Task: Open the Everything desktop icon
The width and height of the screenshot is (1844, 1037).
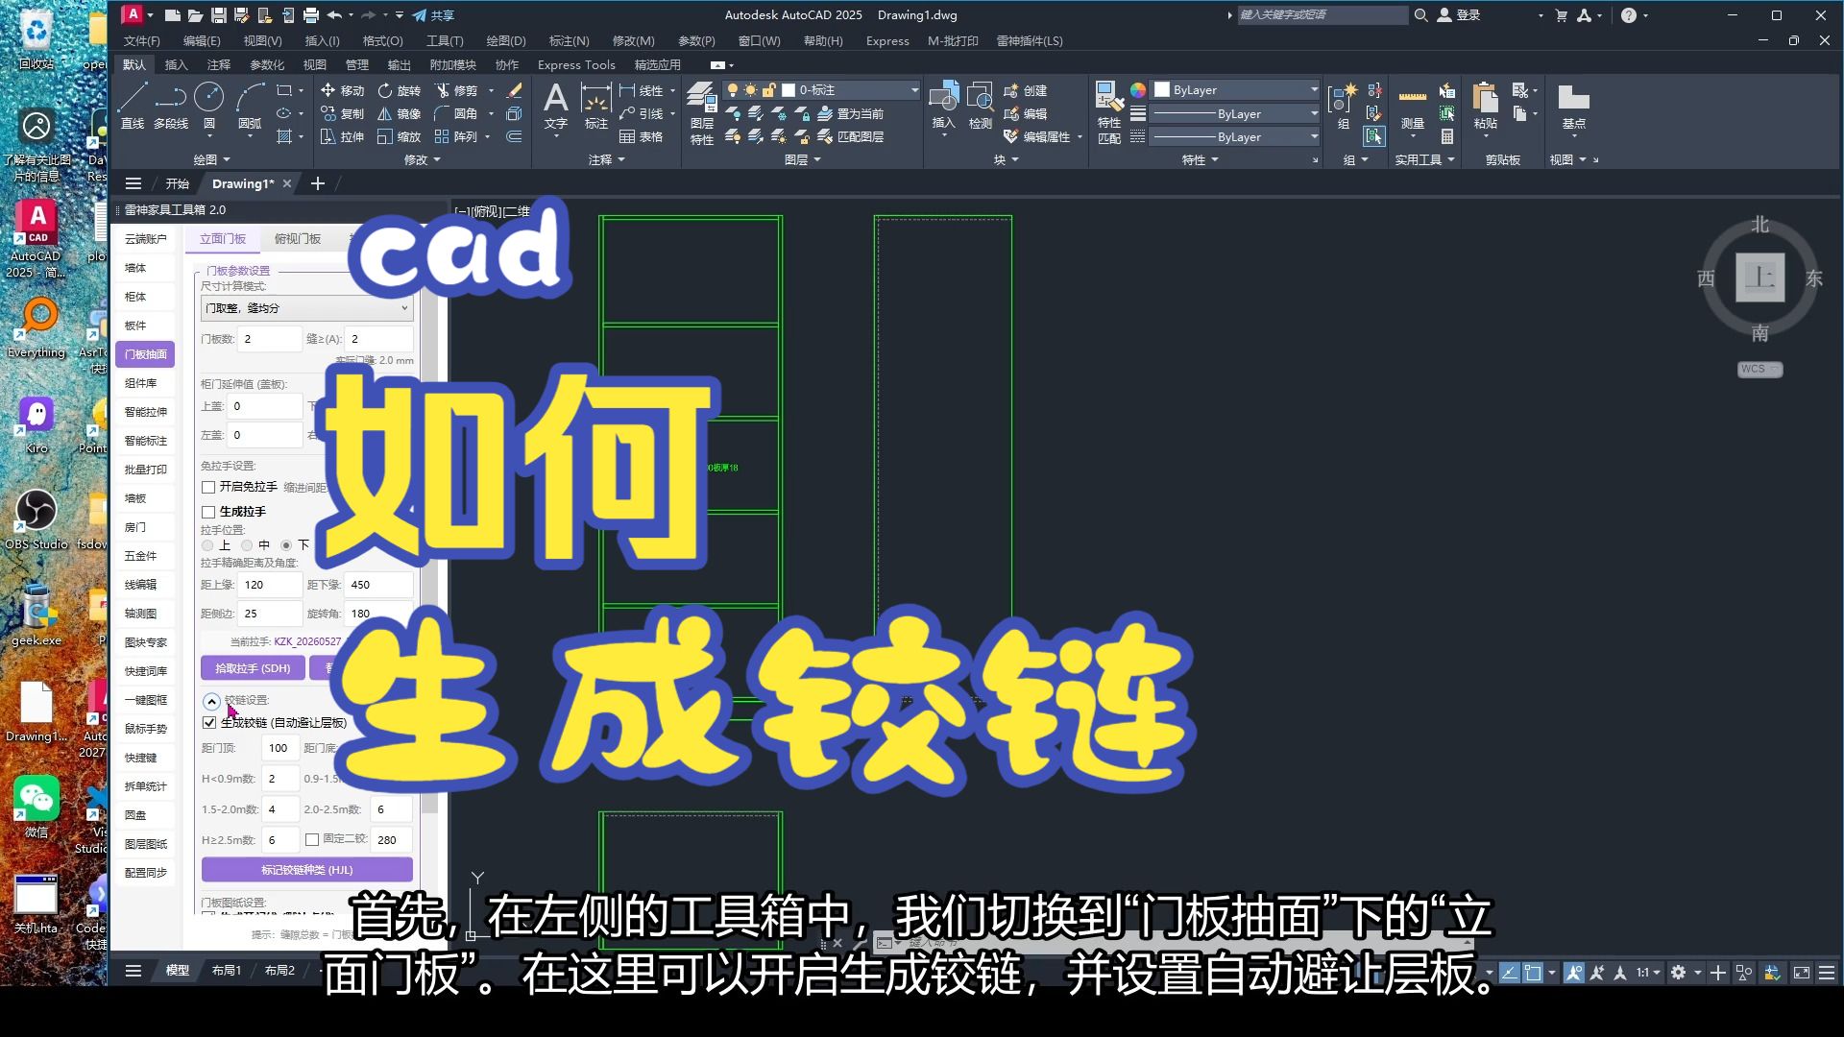Action: (36, 327)
